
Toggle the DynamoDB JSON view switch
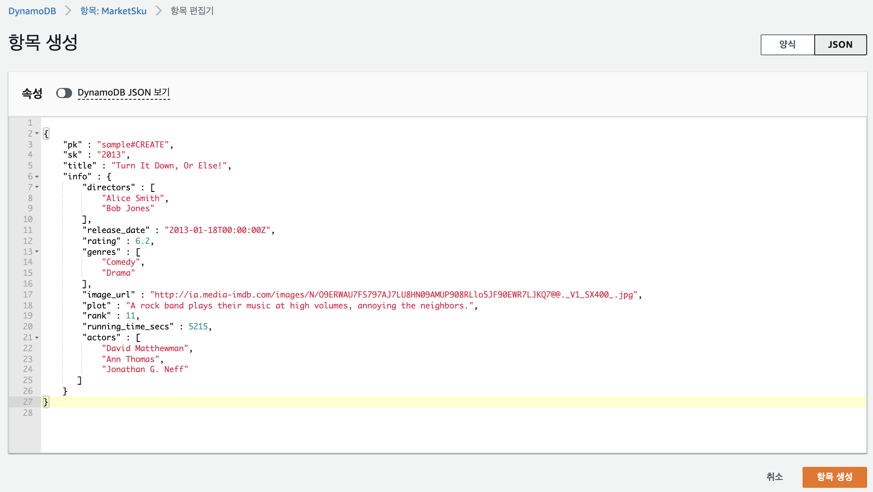[x=64, y=93]
